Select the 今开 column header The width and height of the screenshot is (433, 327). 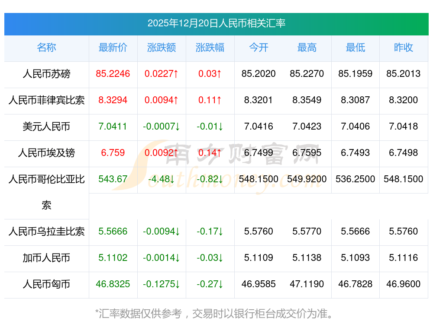tap(259, 48)
